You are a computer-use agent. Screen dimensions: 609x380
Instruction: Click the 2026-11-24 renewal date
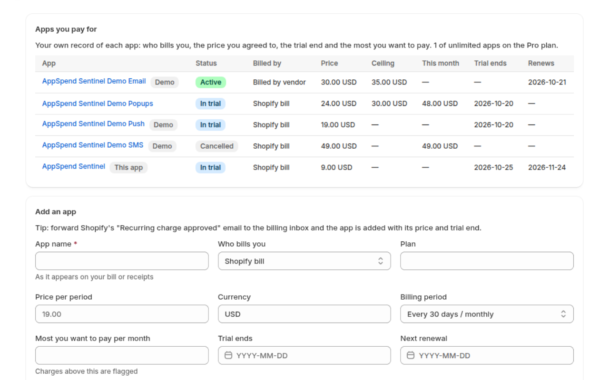click(x=547, y=168)
